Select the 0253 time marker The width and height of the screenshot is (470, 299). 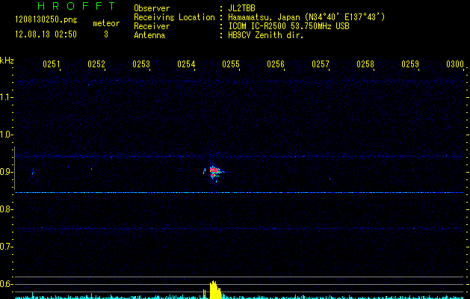(x=141, y=65)
